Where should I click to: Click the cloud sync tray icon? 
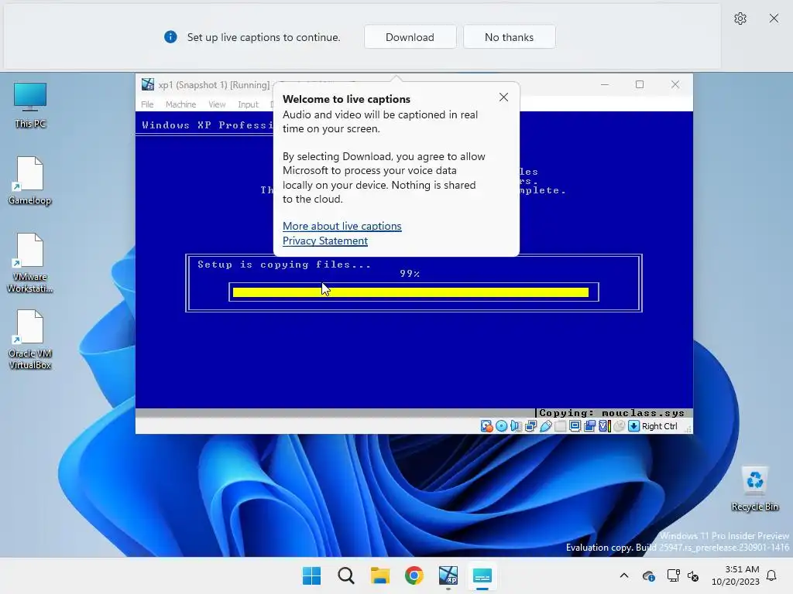pos(649,575)
